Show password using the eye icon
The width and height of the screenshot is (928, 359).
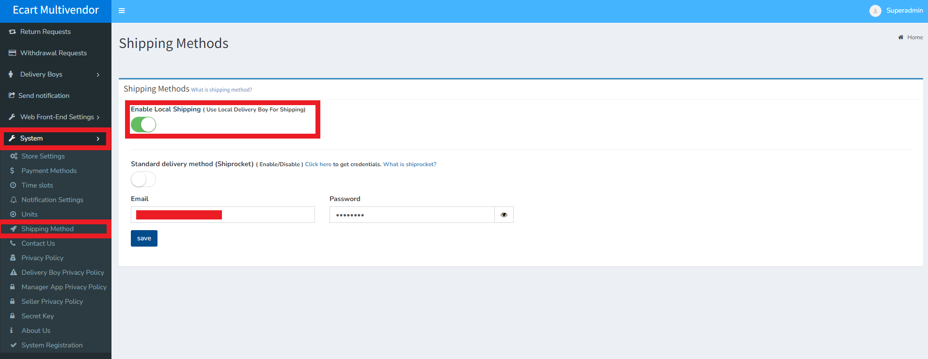pyautogui.click(x=504, y=215)
